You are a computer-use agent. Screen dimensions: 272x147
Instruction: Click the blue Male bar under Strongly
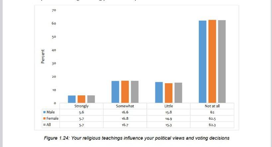72,99
